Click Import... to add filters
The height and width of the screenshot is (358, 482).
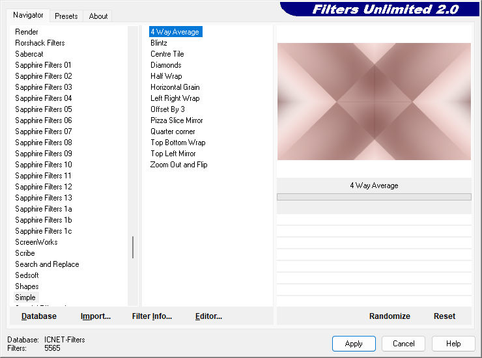(x=96, y=316)
